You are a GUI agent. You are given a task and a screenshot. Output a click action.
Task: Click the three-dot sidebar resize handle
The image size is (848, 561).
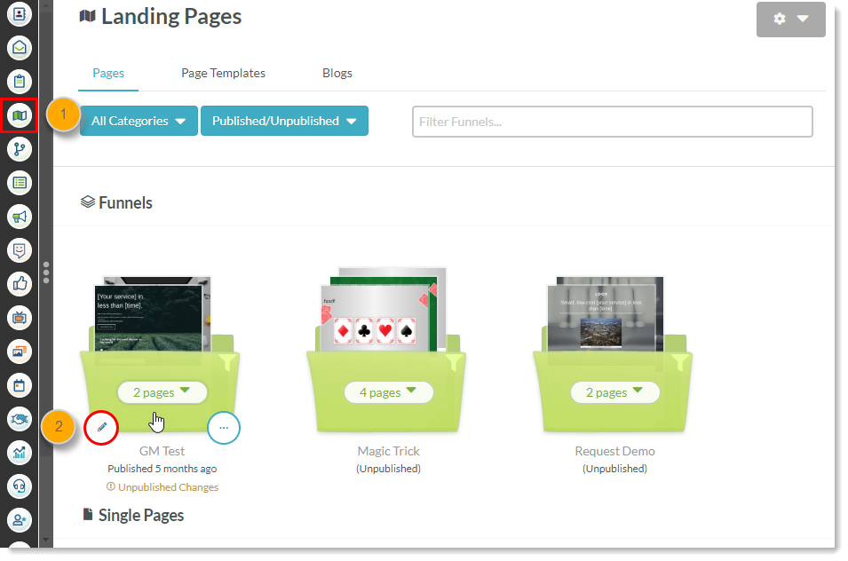coord(46,273)
